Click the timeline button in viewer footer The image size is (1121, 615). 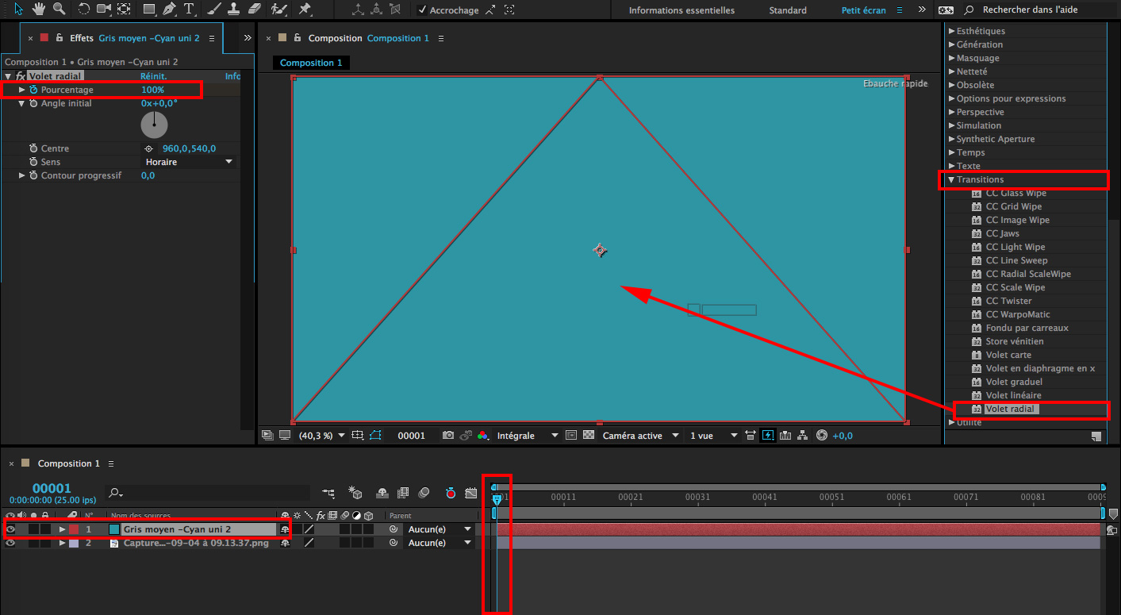pyautogui.click(x=785, y=436)
